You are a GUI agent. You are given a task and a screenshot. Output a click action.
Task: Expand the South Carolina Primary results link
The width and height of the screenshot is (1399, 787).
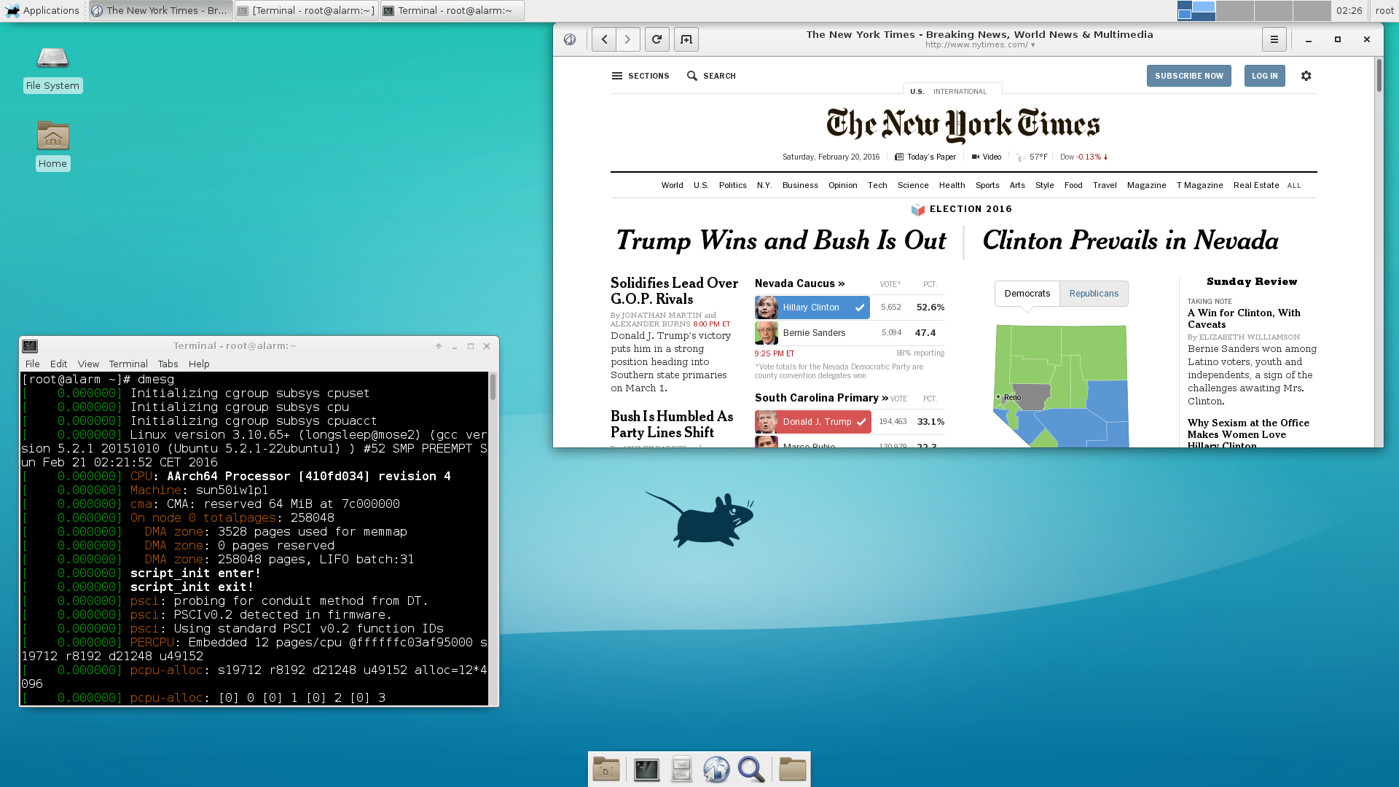point(821,398)
